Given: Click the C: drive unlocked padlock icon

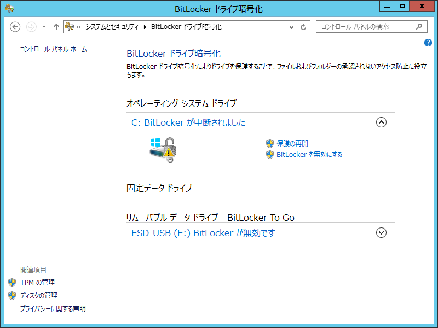Looking at the screenshot, I should coord(163,150).
